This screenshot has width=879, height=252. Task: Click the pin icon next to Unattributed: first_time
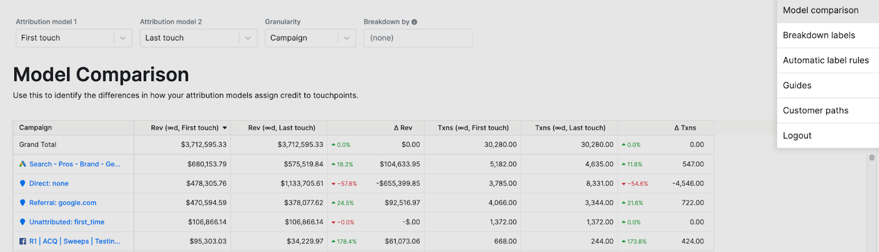[23, 222]
